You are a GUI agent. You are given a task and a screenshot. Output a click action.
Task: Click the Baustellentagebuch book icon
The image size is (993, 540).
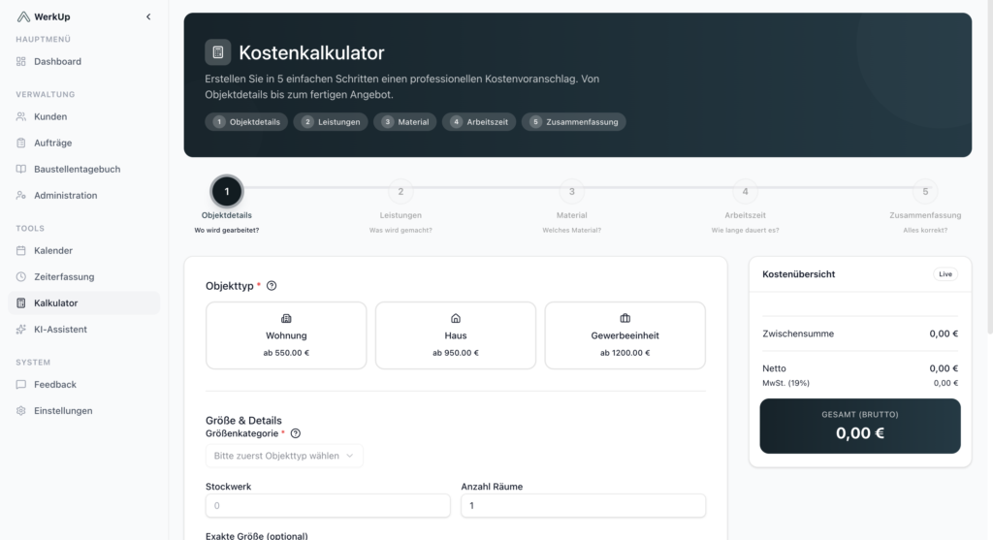pyautogui.click(x=22, y=169)
